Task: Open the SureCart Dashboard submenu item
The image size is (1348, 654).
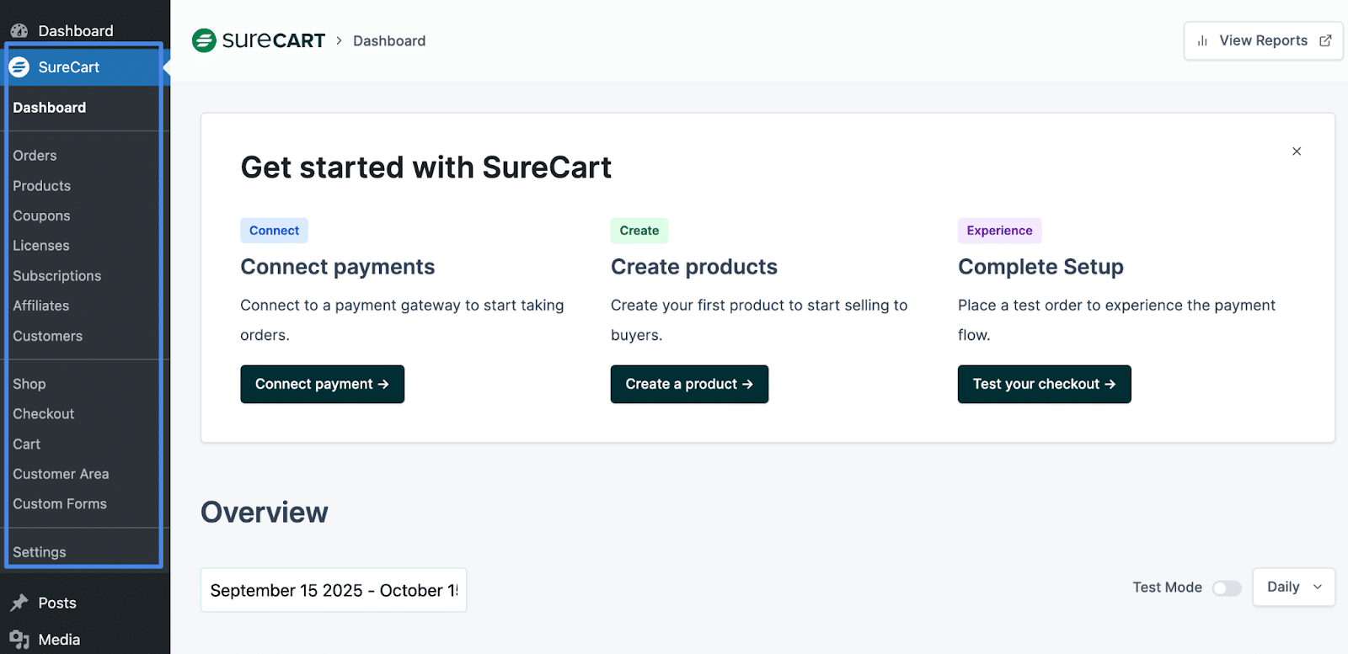Action: point(49,108)
